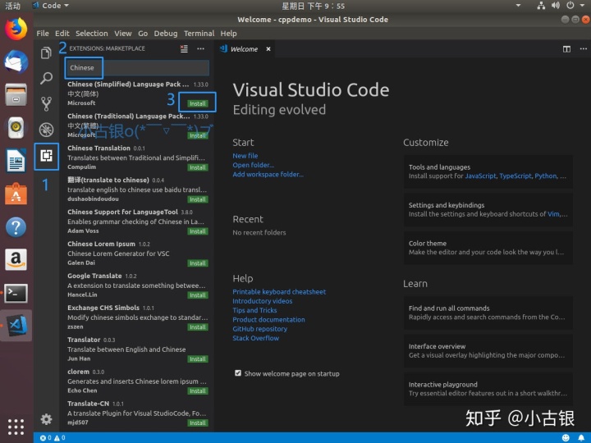Show applications grid in dock
This screenshot has width=591, height=443.
tap(16, 427)
